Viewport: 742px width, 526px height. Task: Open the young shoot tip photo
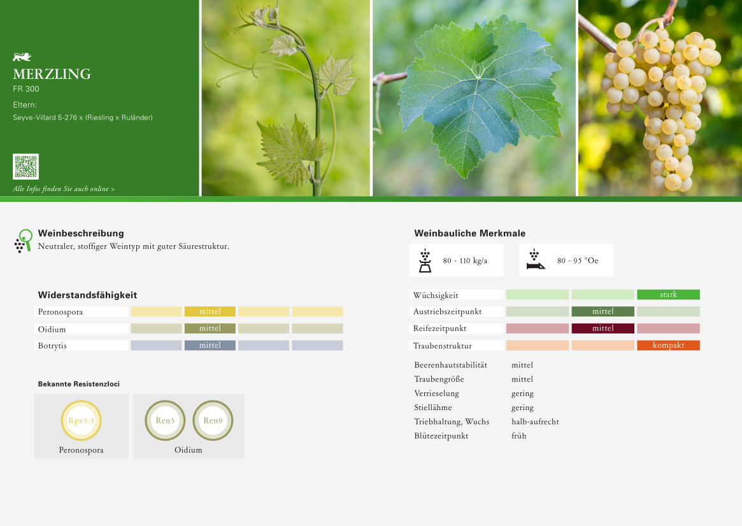pos(285,98)
